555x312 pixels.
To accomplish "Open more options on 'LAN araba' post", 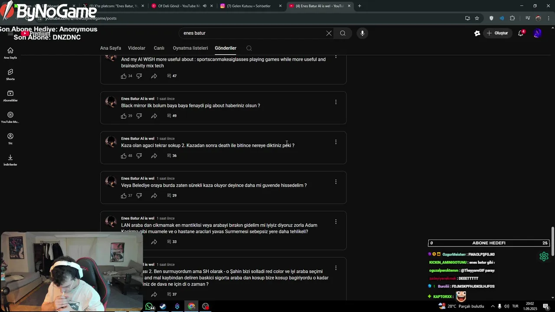I will (336, 221).
